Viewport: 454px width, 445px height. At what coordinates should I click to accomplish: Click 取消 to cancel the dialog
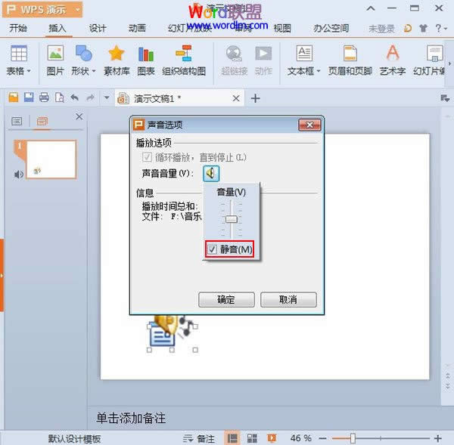(x=288, y=299)
